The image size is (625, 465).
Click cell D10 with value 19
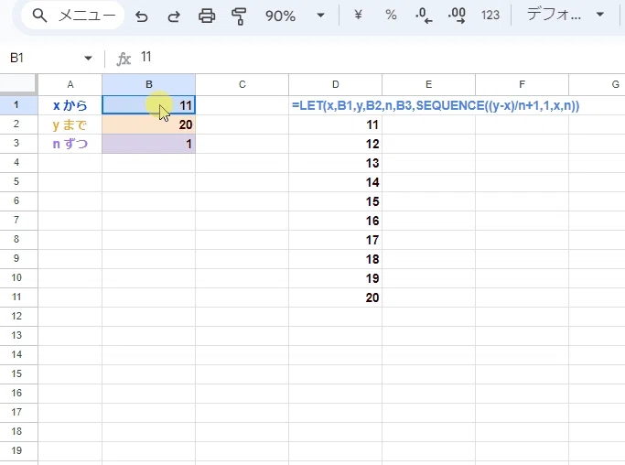pos(335,278)
